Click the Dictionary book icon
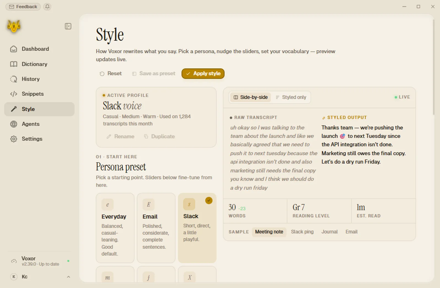Screen dimensions: 440x288 click(x=13, y=64)
